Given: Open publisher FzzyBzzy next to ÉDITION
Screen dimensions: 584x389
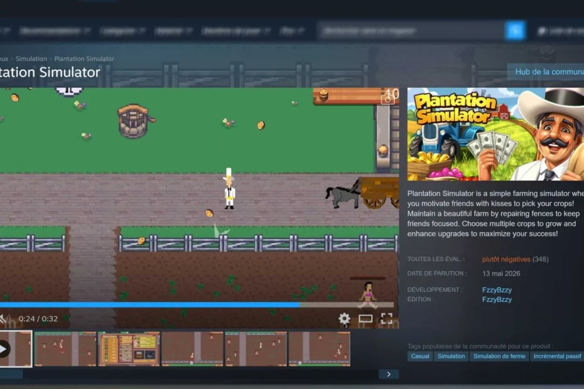Looking at the screenshot, I should click(497, 299).
